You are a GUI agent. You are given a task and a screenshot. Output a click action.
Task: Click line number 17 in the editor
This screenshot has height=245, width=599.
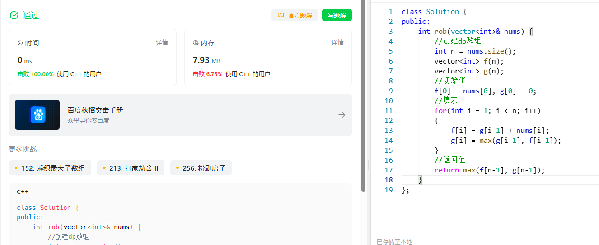[x=388, y=170]
